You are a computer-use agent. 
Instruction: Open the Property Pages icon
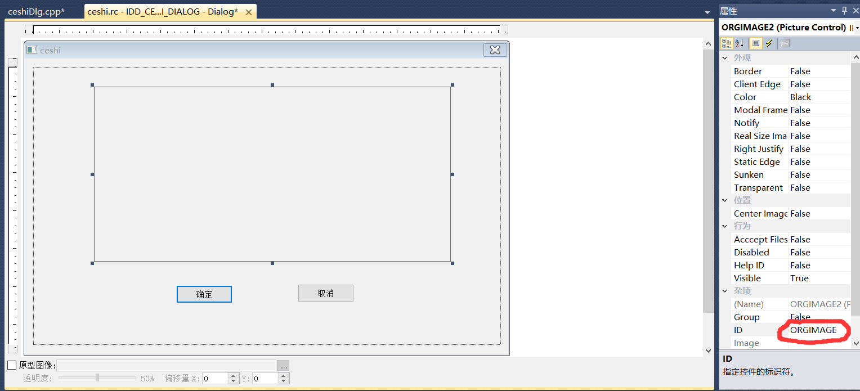coord(785,43)
